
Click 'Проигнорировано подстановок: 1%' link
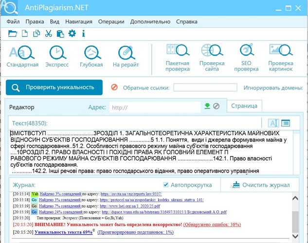[x=135, y=232]
